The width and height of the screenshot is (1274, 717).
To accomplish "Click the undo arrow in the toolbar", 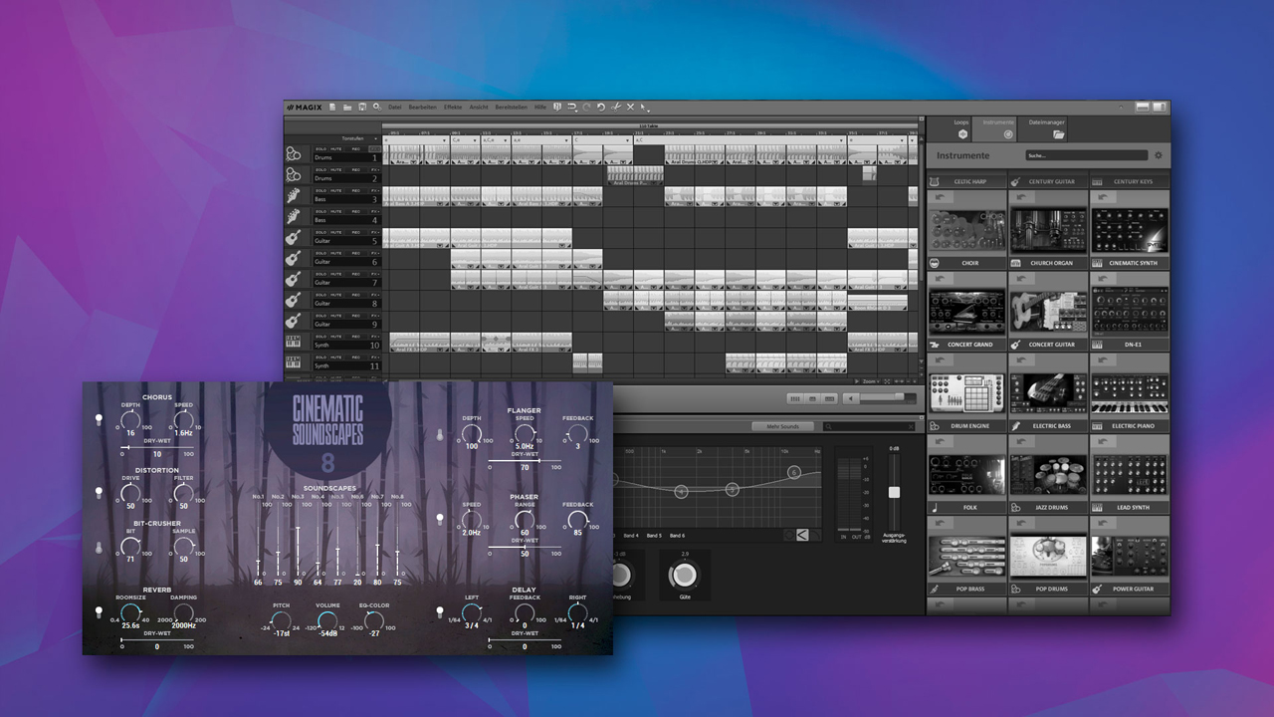I will pyautogui.click(x=600, y=107).
